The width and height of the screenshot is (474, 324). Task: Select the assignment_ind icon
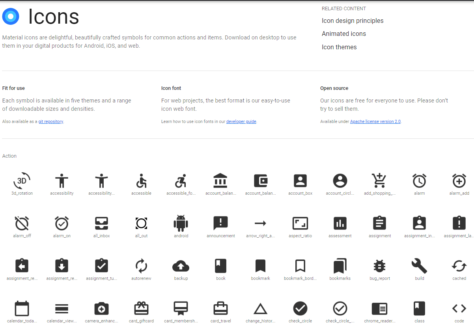point(419,223)
